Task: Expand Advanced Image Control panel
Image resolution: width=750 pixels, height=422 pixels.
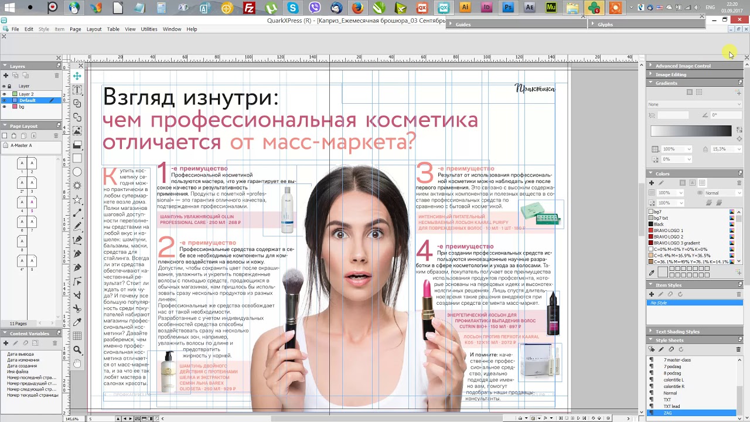Action: point(650,66)
